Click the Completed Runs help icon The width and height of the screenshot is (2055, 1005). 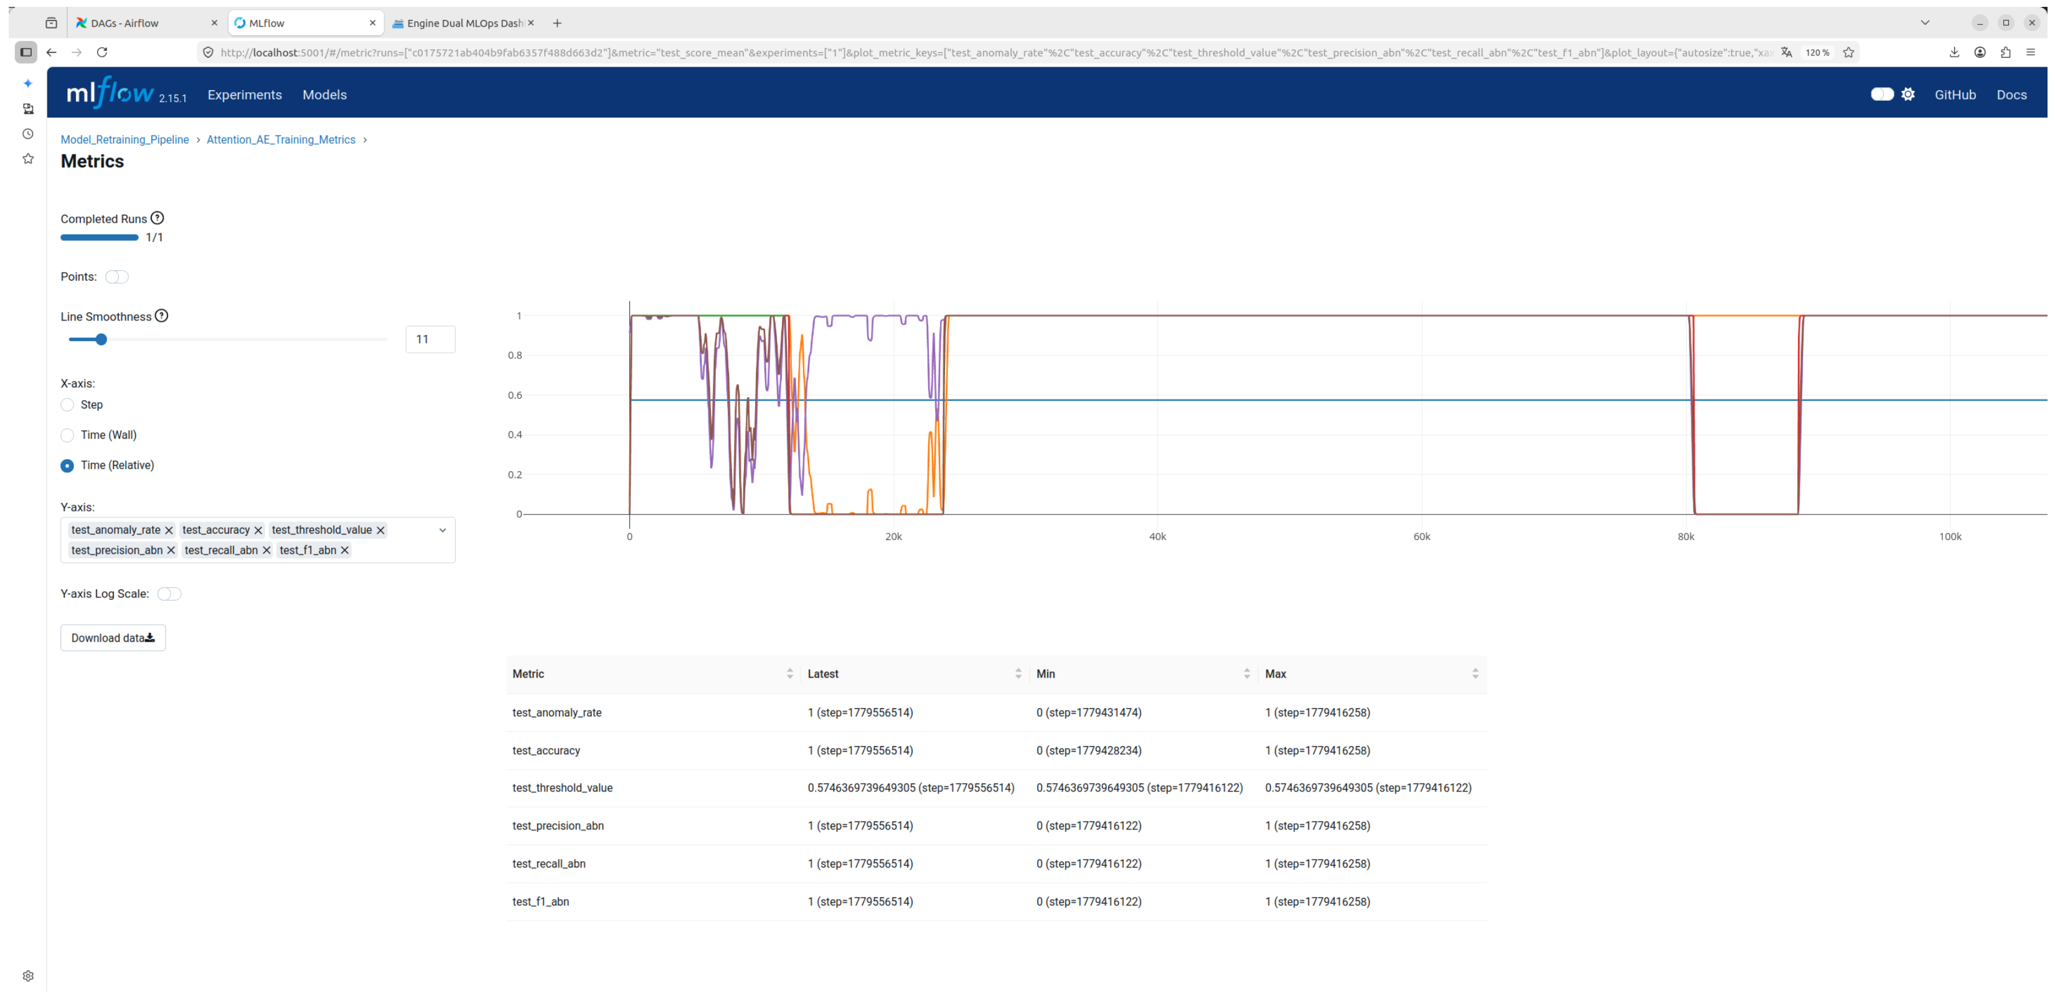point(157,218)
